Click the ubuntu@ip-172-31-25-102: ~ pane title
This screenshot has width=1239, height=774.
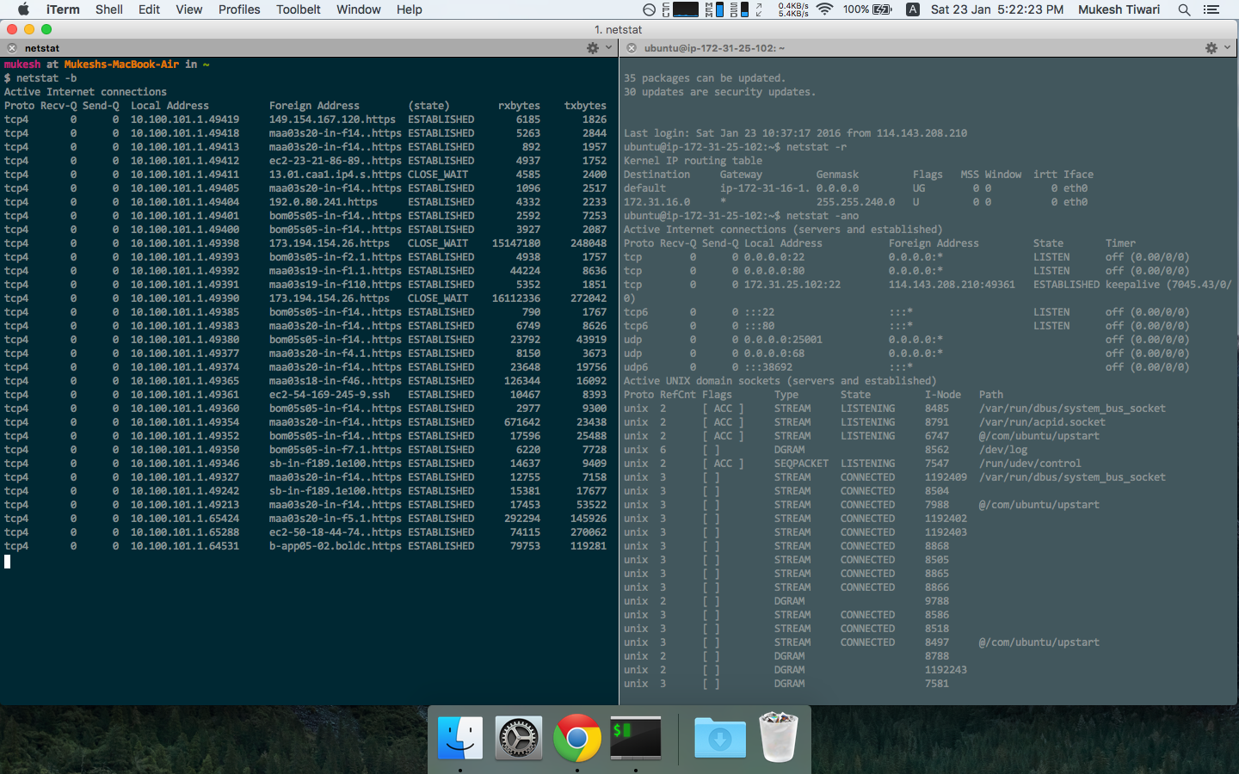[714, 48]
